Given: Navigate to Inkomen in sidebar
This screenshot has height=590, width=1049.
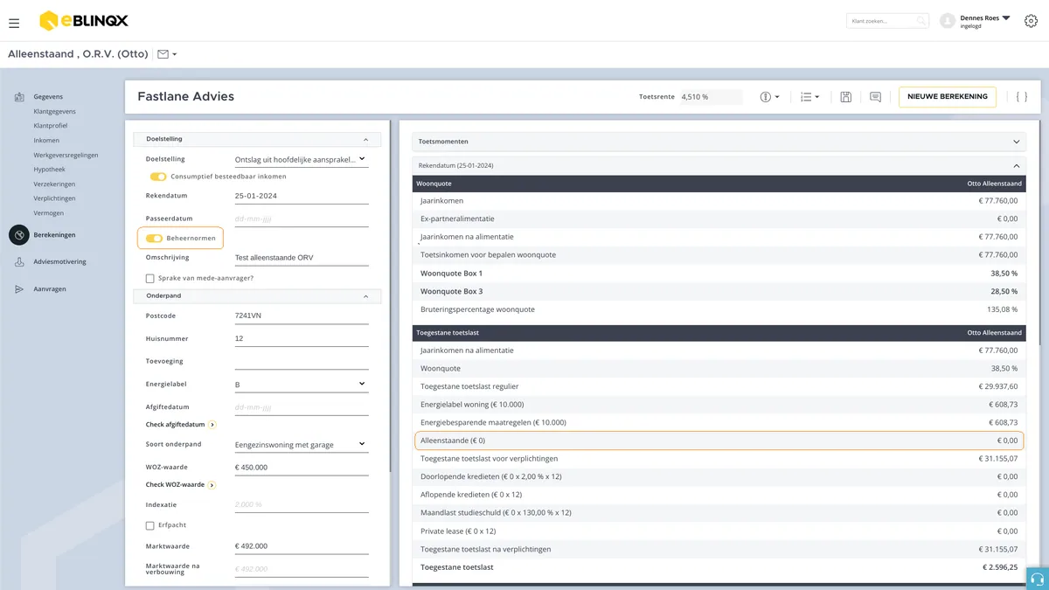Looking at the screenshot, I should click(47, 141).
